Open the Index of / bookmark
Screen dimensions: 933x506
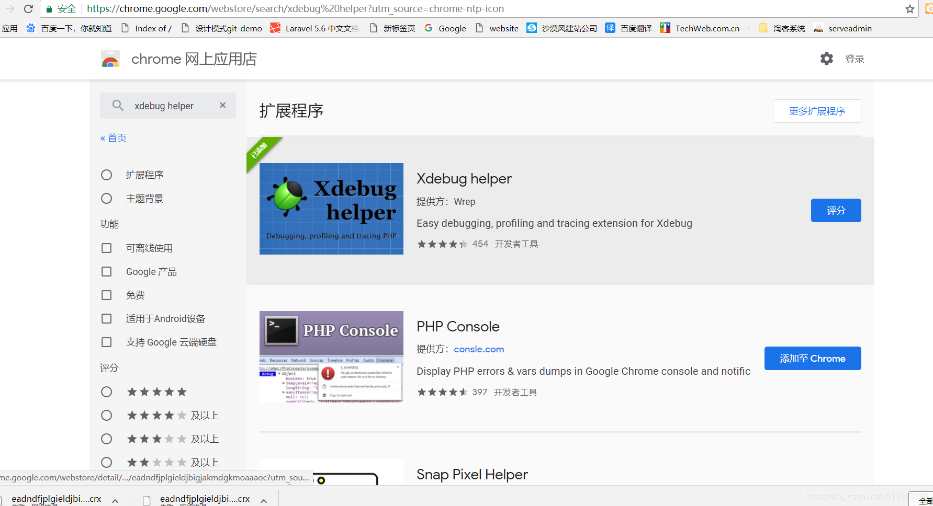(x=146, y=28)
